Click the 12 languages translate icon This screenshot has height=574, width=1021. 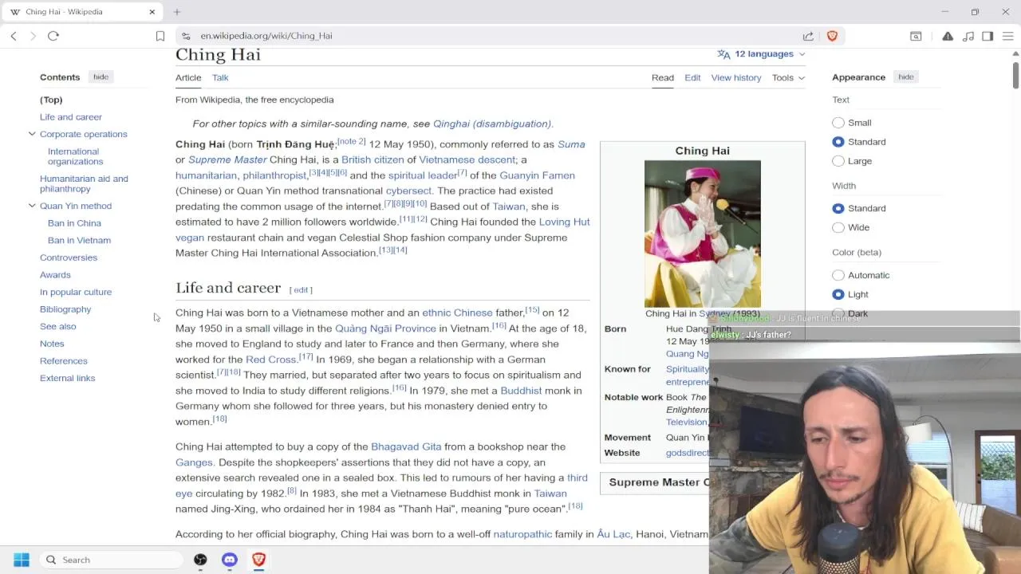tap(723, 54)
